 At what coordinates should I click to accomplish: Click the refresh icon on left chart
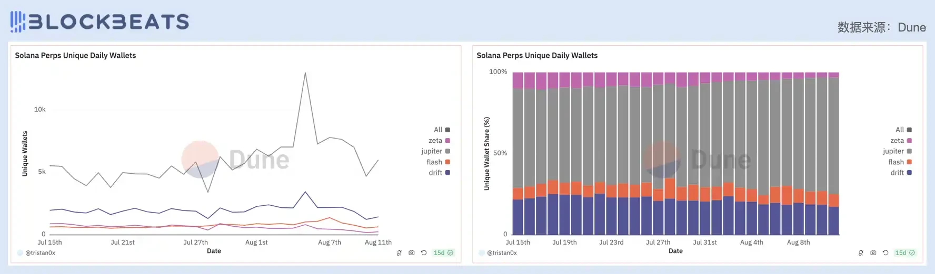coord(424,252)
